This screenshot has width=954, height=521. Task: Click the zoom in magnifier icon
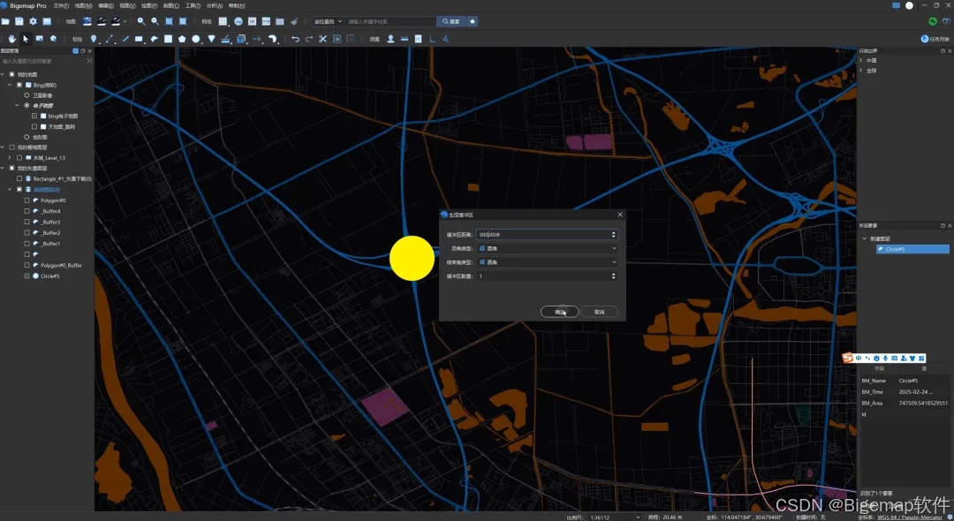coord(141,20)
